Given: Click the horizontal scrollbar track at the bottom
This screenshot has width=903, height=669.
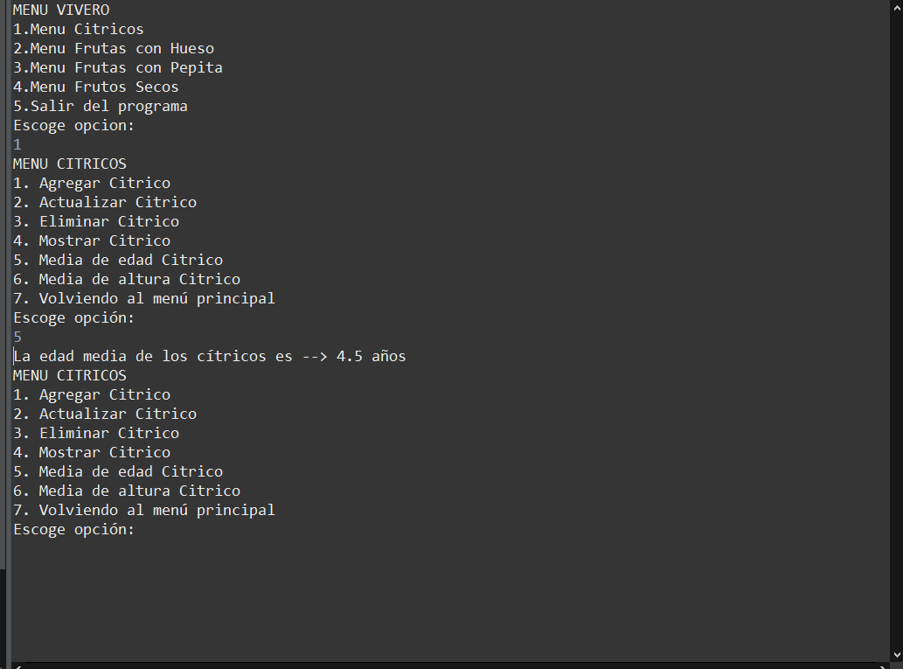Looking at the screenshot, I should [437, 666].
